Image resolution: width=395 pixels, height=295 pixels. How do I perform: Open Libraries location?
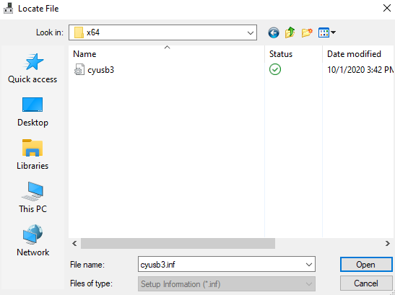click(32, 155)
